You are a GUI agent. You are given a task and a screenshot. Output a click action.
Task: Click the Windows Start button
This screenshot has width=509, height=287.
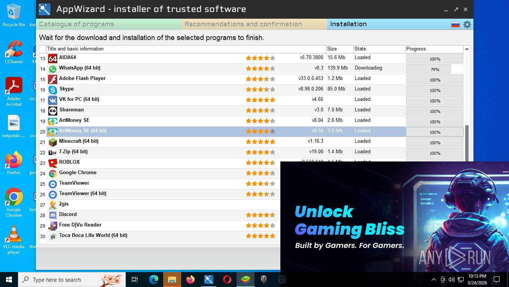(x=9, y=280)
